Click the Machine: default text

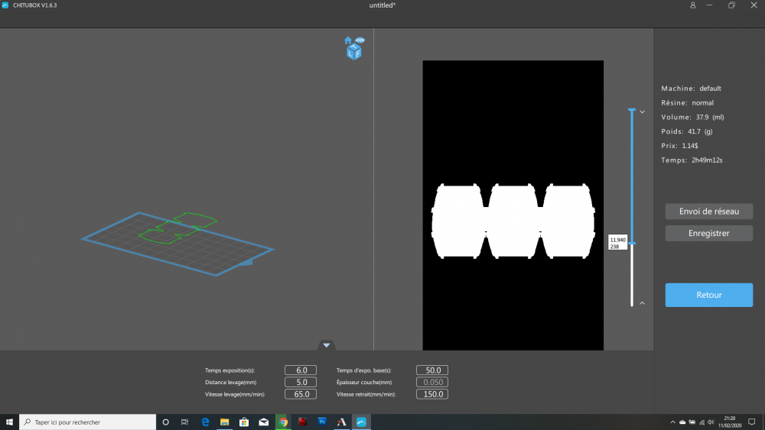pyautogui.click(x=691, y=88)
